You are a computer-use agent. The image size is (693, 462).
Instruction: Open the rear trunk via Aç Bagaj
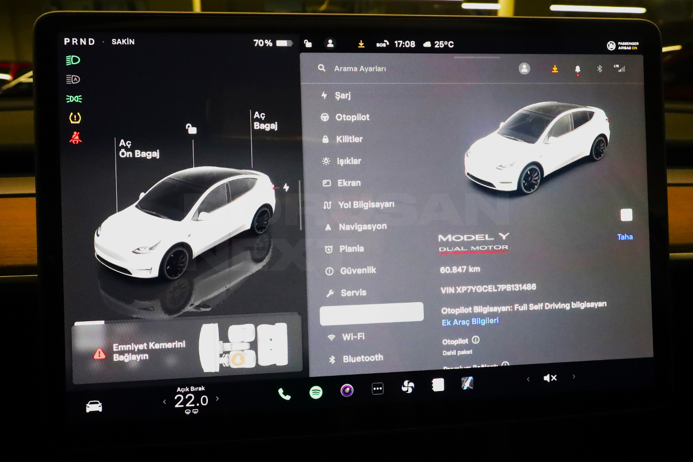click(265, 120)
